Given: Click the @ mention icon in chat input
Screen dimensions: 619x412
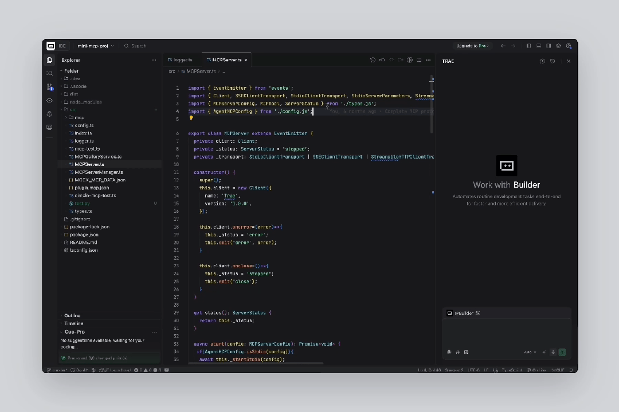Looking at the screenshot, I should pos(449,352).
